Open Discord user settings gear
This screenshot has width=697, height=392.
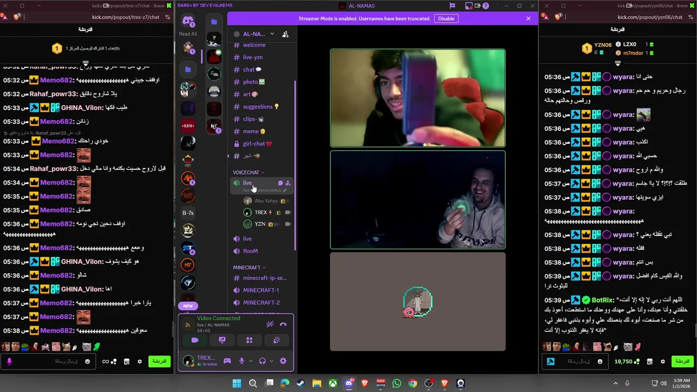click(283, 361)
